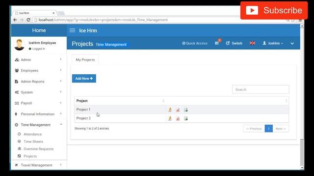Click the Project 3 row text
314x176 pixels.
click(83, 118)
